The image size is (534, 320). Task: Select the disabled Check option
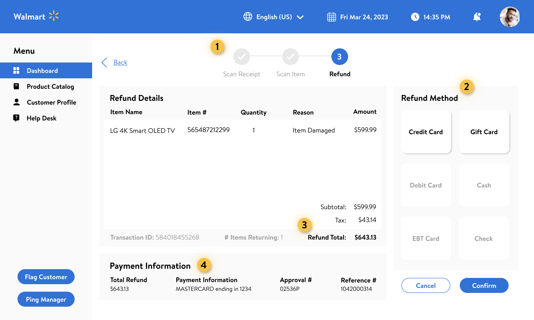(x=484, y=238)
